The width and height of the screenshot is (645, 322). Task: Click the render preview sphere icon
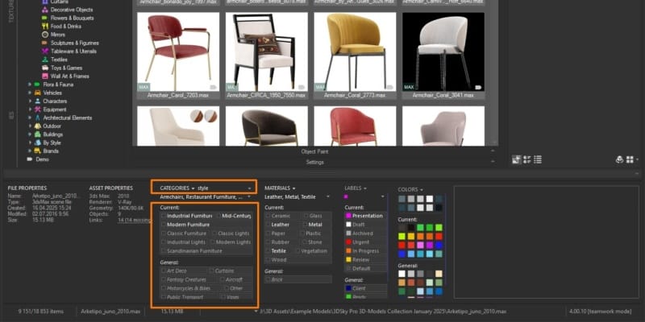(x=619, y=159)
